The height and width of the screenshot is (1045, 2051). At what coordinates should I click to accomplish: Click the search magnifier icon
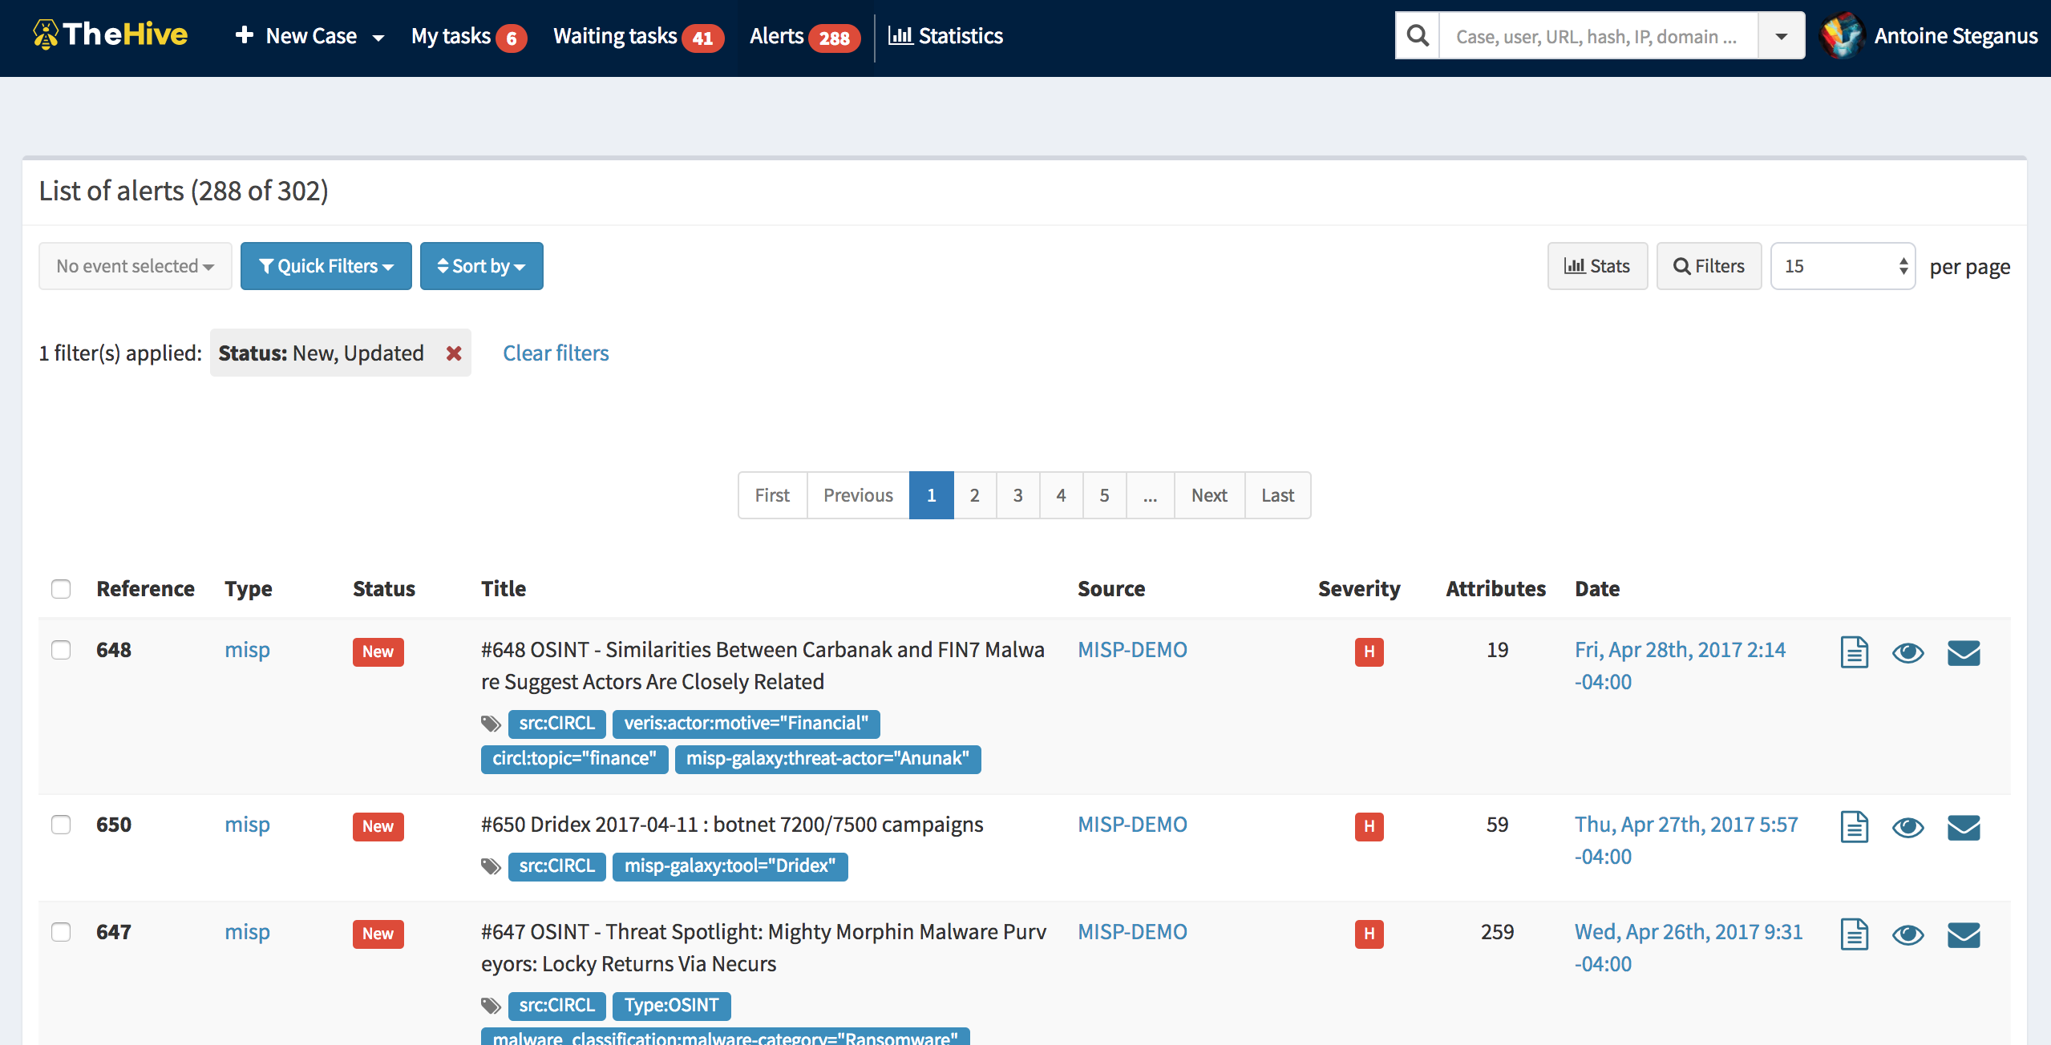pyautogui.click(x=1418, y=36)
